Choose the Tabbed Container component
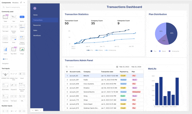The image size is (192, 114). (22, 38)
